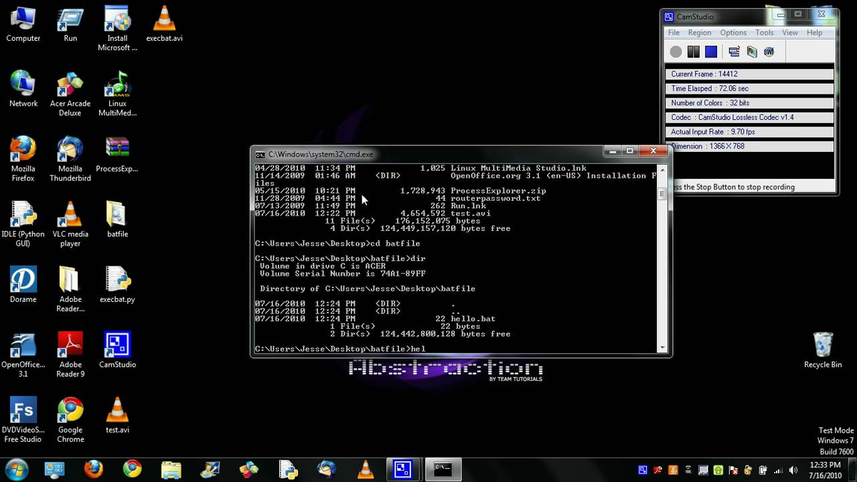Click Thunderbird icon in the taskbar
857x482 pixels.
[327, 469]
